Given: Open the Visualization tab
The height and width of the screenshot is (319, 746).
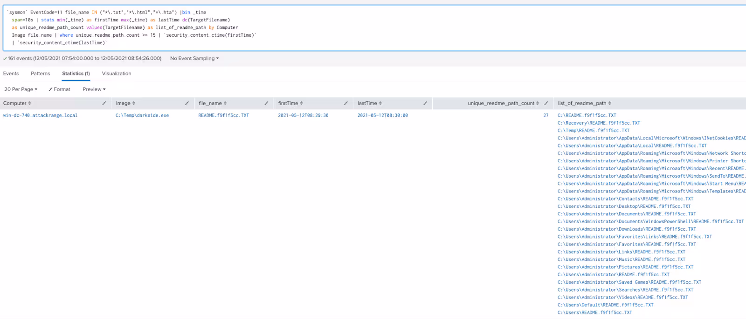Looking at the screenshot, I should (x=117, y=73).
